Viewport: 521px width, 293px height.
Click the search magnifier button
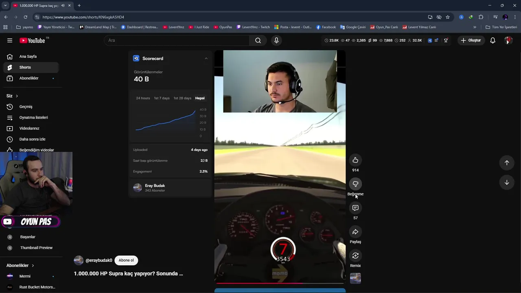coord(258,40)
